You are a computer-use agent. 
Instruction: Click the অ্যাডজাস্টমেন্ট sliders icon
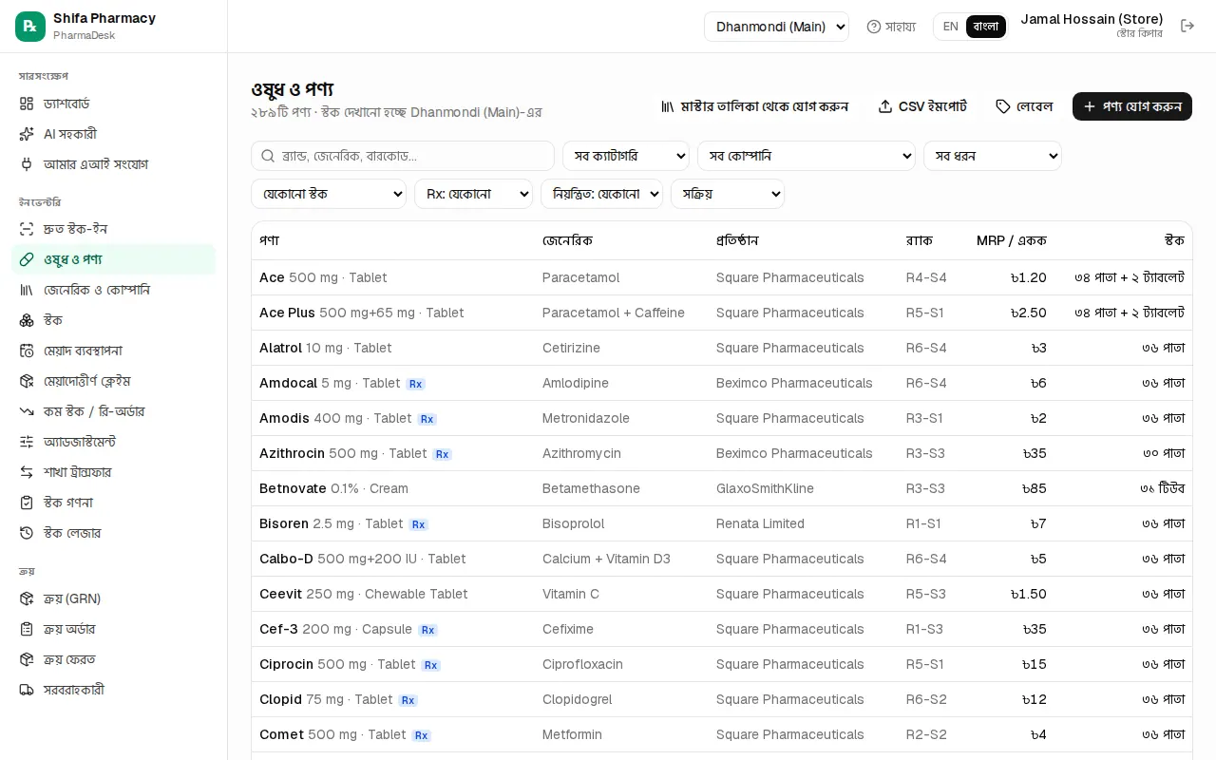tap(27, 442)
